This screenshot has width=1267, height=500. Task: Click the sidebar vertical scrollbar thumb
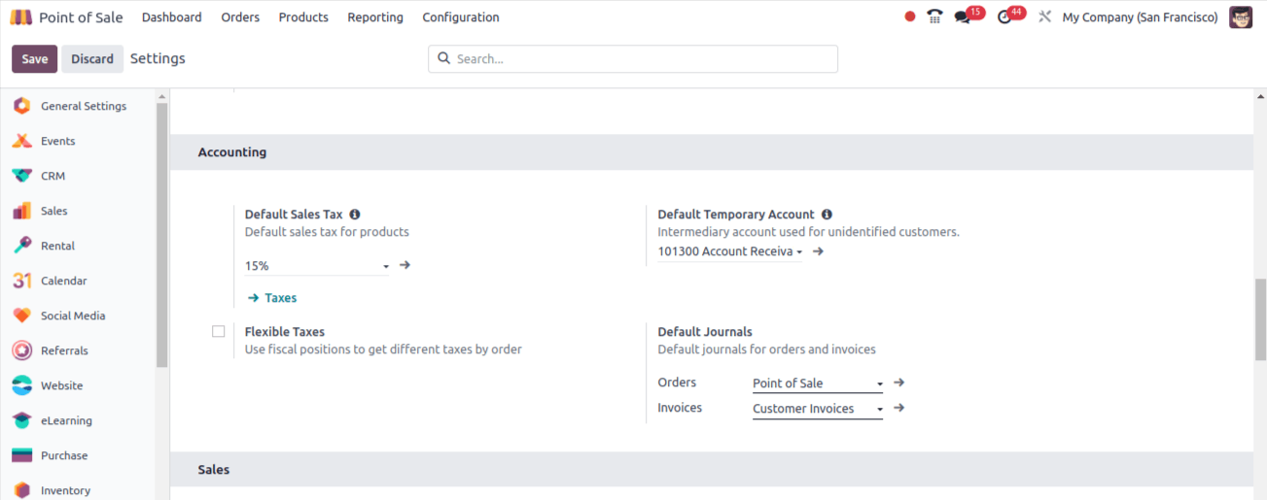(161, 233)
